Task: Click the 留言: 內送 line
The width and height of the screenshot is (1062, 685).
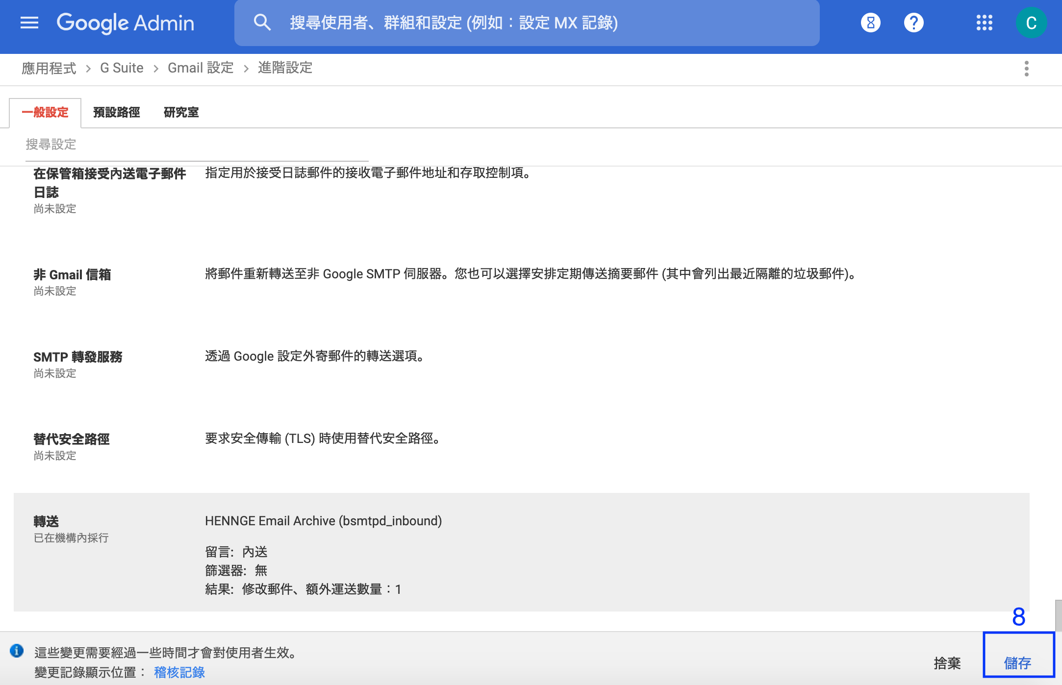Action: [x=236, y=552]
